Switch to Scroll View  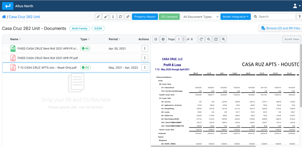(x=291, y=39)
